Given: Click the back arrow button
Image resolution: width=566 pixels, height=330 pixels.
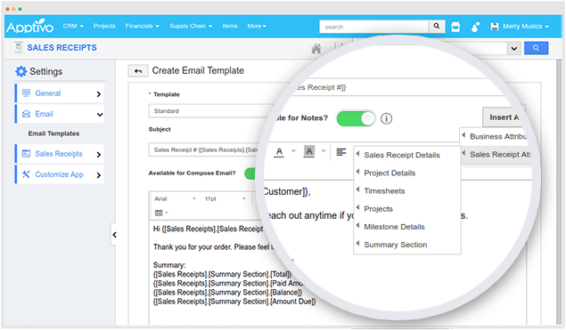Looking at the screenshot, I should [138, 71].
